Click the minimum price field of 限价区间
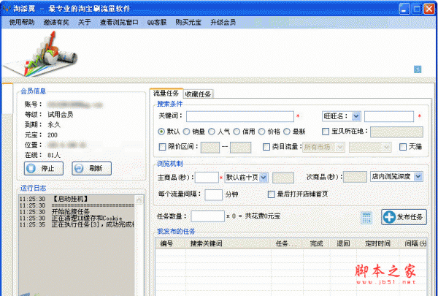The height and width of the screenshot is (296, 438). [x=210, y=148]
